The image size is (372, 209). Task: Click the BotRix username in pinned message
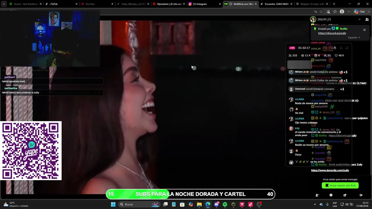point(344,29)
